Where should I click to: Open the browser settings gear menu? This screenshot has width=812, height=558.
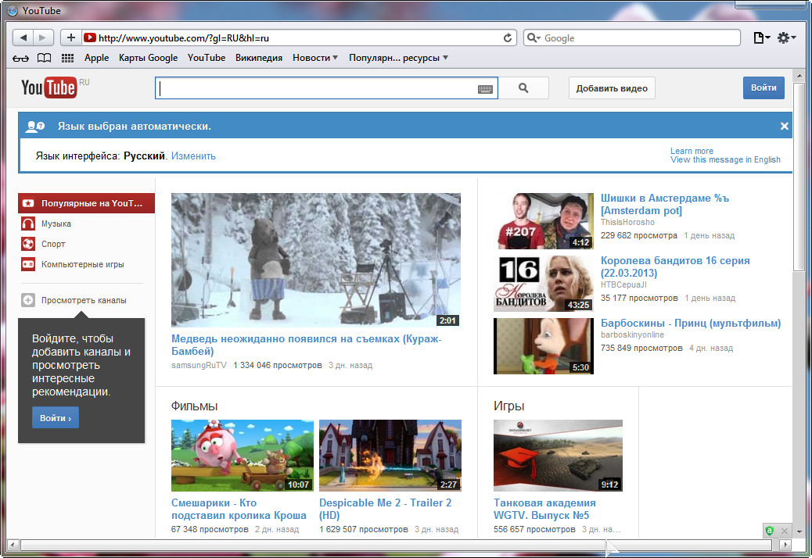pos(786,38)
